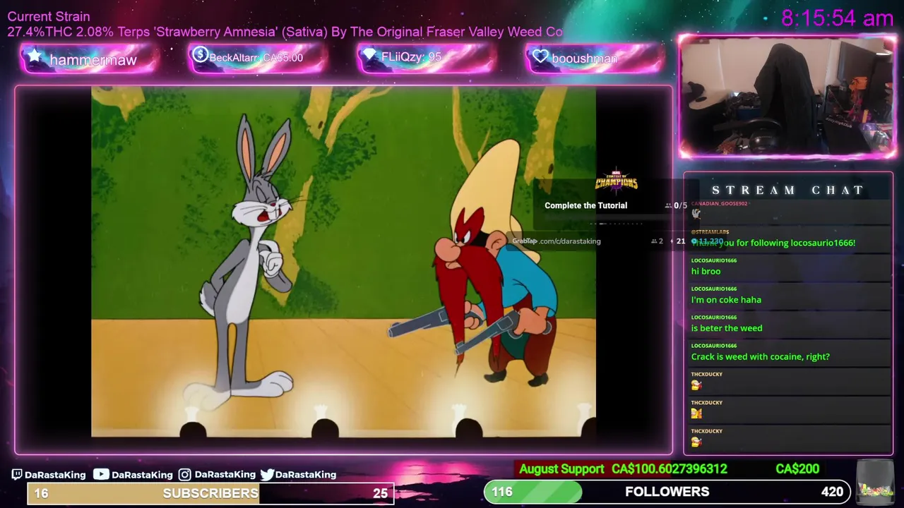Click the diamond icon beside FLiiQzy
904x508 pixels.
(x=369, y=55)
